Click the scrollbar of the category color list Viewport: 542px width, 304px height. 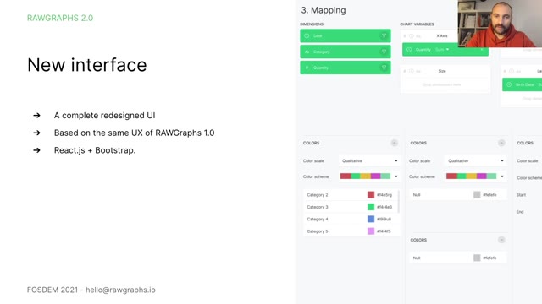click(x=399, y=202)
